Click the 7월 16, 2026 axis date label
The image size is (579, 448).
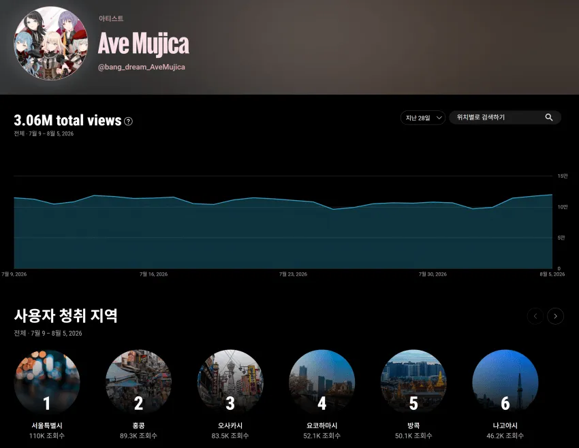(x=154, y=274)
